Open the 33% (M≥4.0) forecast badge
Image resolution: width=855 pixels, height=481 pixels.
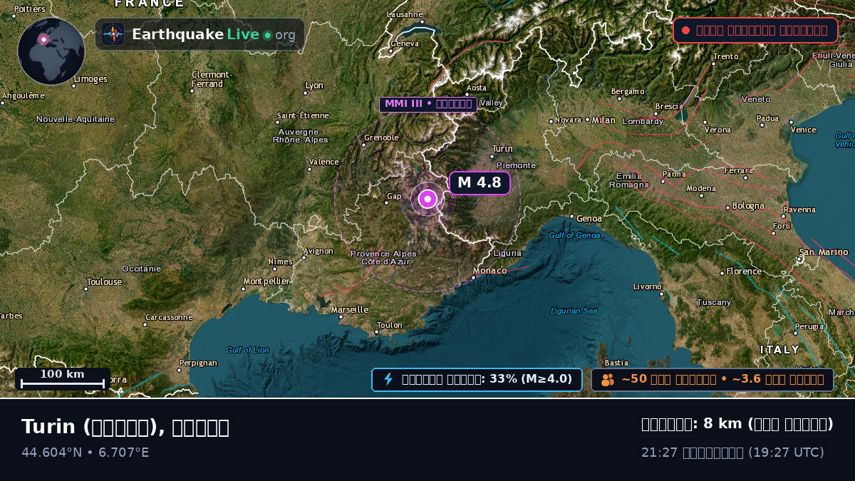pyautogui.click(x=477, y=379)
